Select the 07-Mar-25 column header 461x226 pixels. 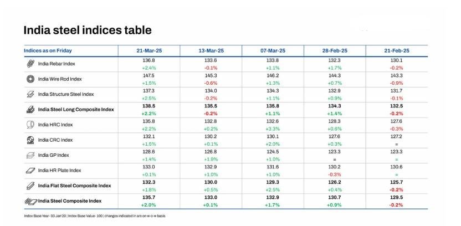pyautogui.click(x=273, y=50)
